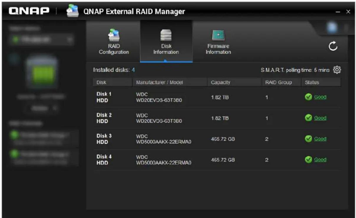This screenshot has width=356, height=218.
Task: Select the Disk 1 HDD label
Action: tap(104, 97)
